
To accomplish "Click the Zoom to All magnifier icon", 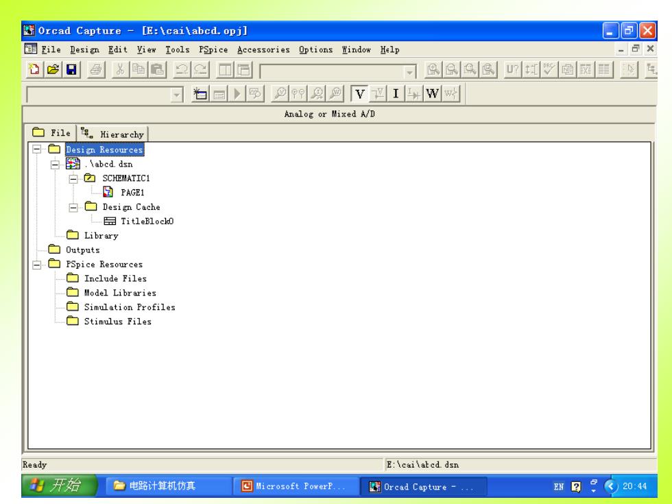I will pos(488,69).
